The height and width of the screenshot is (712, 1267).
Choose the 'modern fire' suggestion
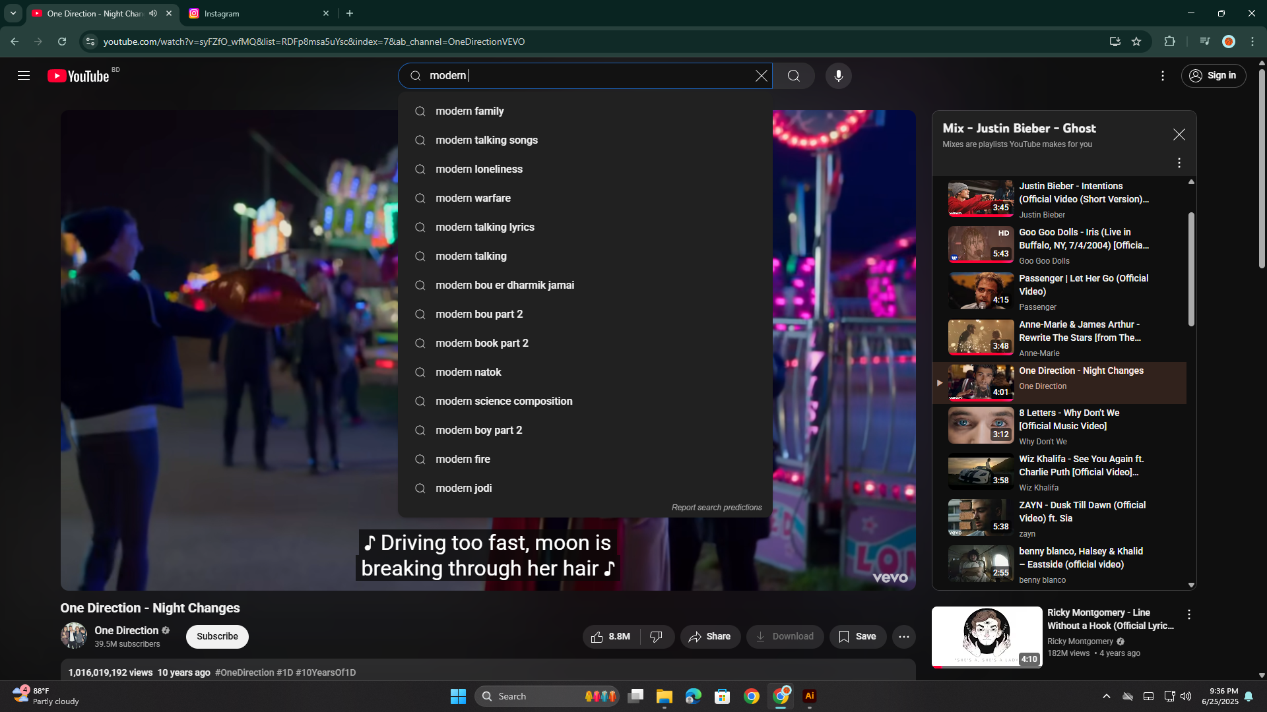585,459
